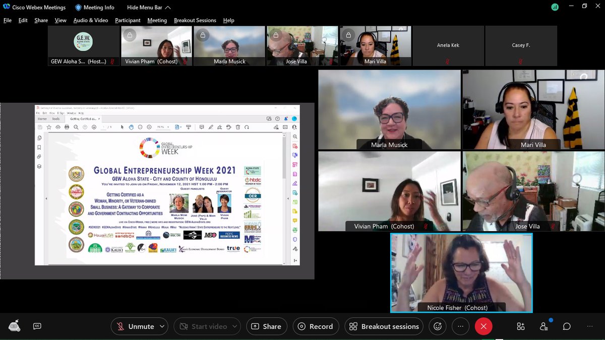Select Marla Musick's large video tile

click(389, 110)
